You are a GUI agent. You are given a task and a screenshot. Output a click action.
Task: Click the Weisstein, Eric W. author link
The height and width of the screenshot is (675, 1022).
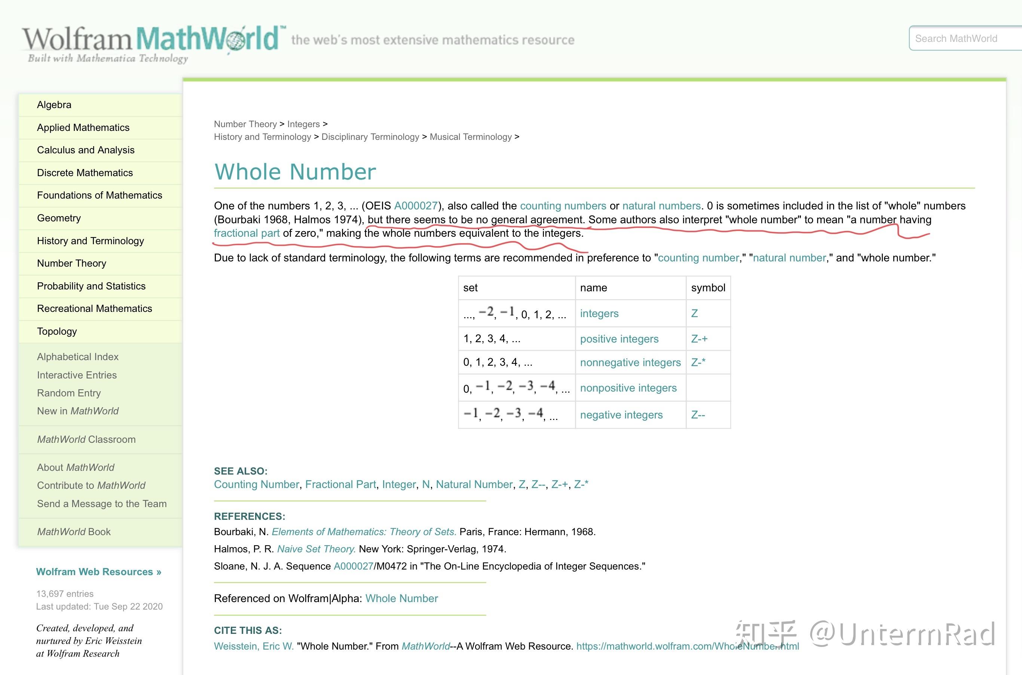(x=254, y=646)
